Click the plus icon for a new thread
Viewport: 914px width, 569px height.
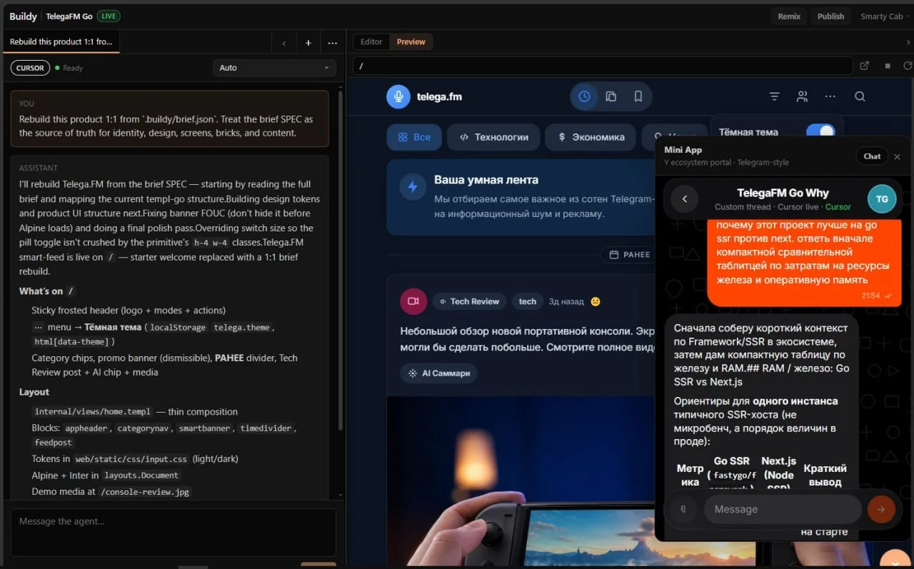308,43
